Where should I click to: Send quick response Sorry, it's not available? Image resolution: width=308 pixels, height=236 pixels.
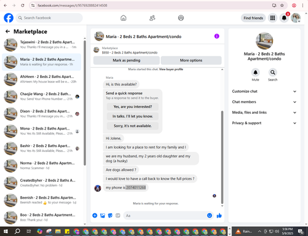pyautogui.click(x=132, y=126)
